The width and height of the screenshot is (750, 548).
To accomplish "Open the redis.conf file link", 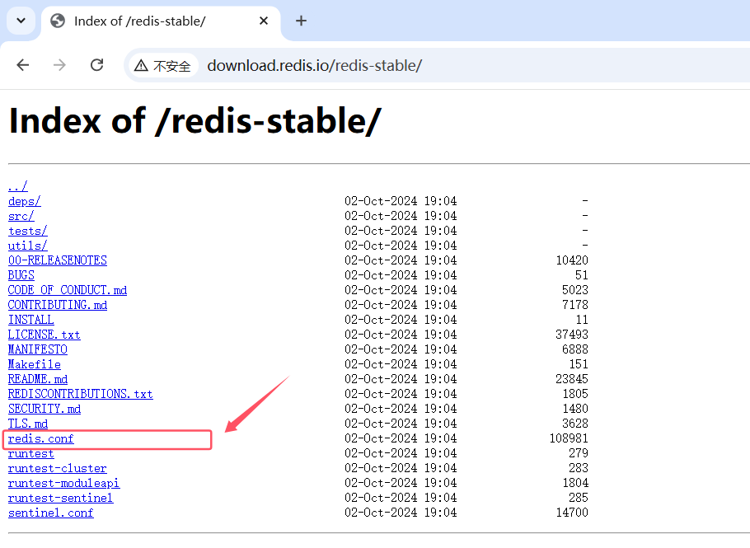I will pos(41,439).
